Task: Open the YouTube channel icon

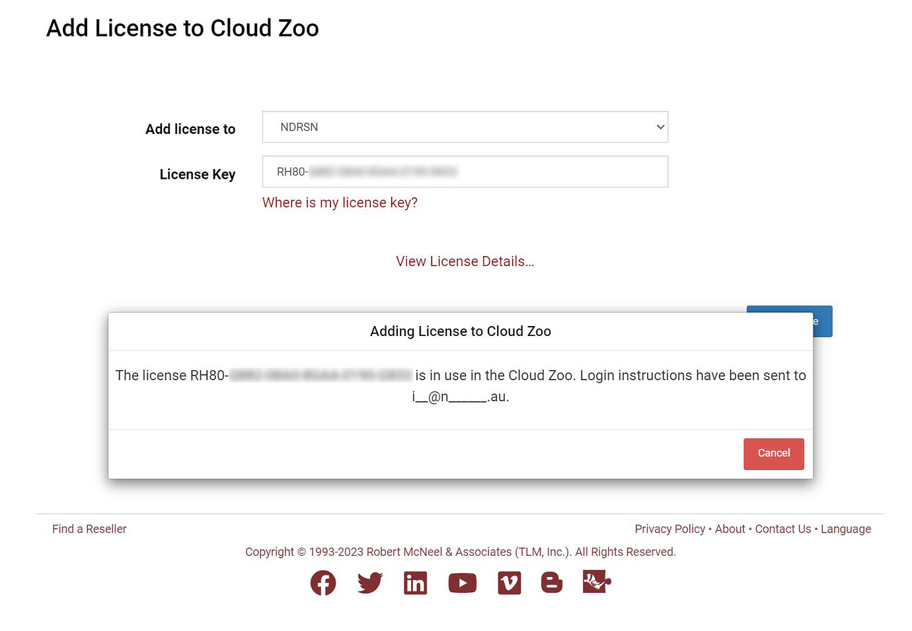Action: coord(462,583)
